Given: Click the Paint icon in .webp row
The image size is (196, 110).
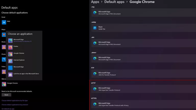Looking at the screenshot, I should pos(95,28).
